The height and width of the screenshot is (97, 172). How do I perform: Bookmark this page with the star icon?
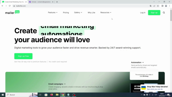coord(158,6)
